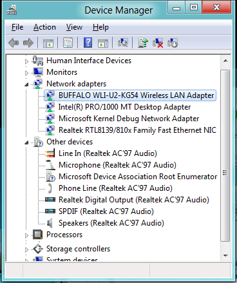237x283 pixels.
Task: Select SPDIF (Realtek AC'97 Audio)
Action: click(x=106, y=211)
